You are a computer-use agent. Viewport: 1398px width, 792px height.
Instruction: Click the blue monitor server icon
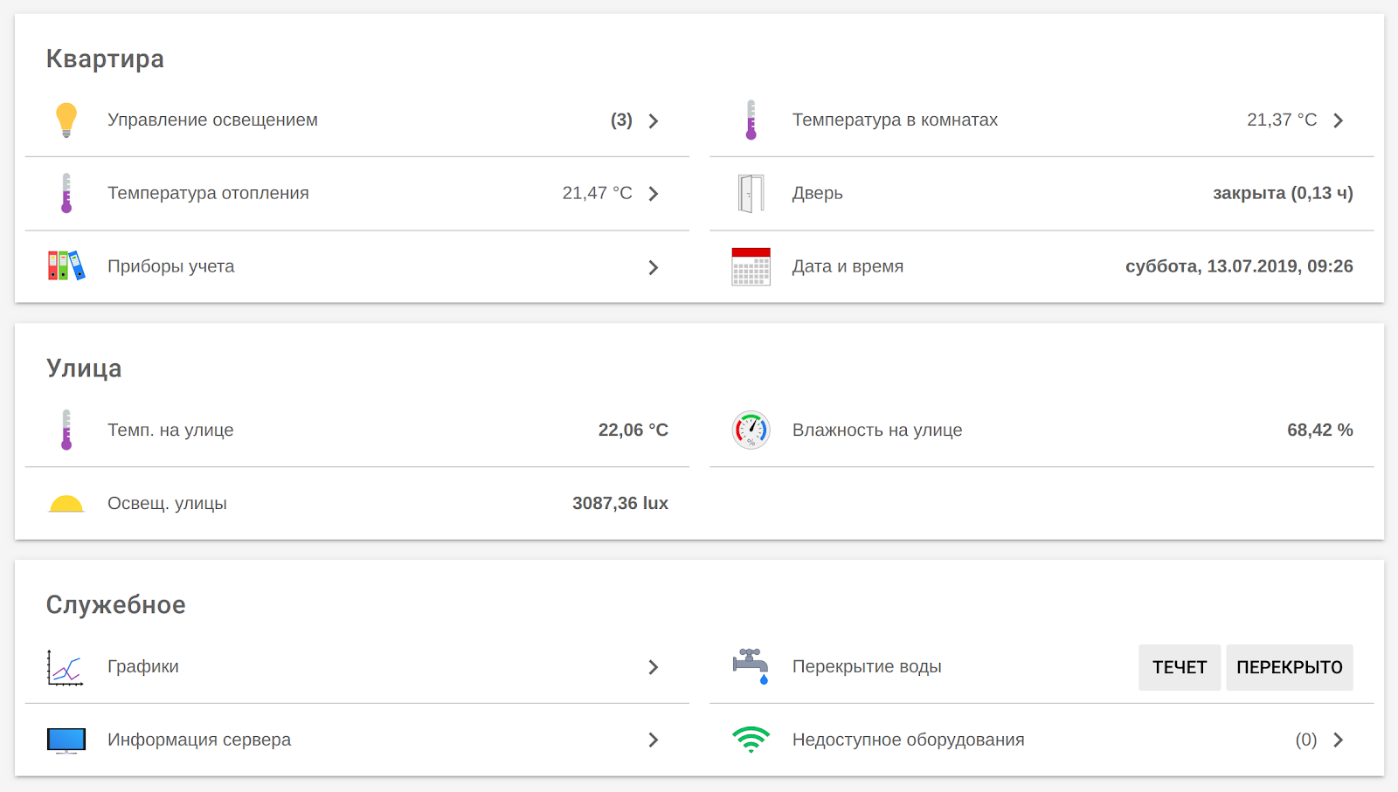click(66, 740)
